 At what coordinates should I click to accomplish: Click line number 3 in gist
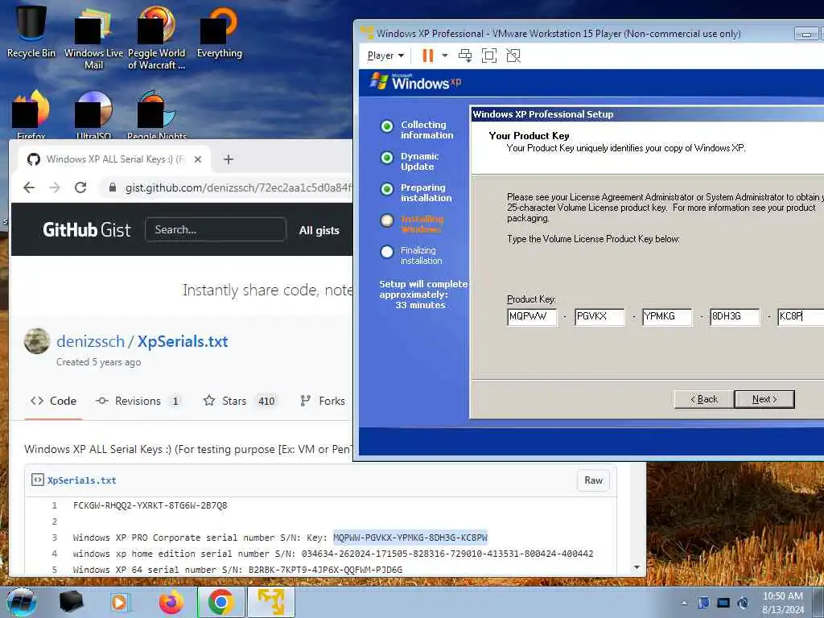54,538
